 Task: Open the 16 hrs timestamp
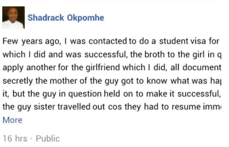[x=14, y=139]
